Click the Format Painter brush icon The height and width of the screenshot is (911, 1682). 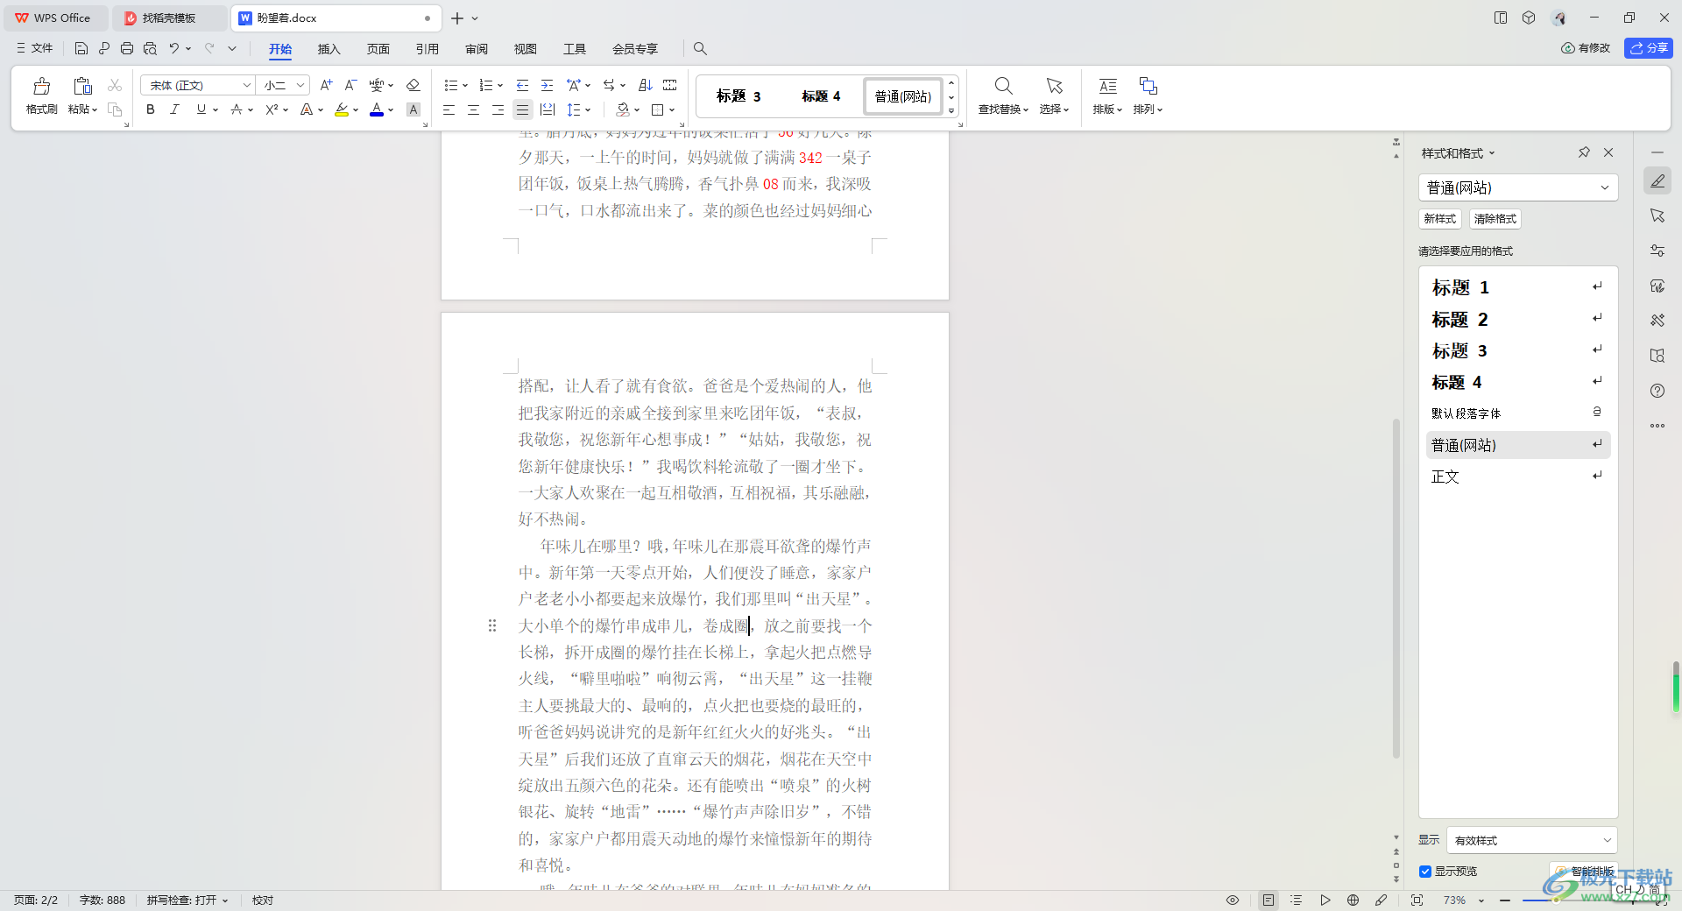41,86
